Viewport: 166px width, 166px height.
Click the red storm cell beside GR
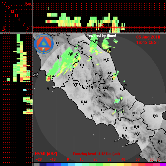click(x=48, y=79)
